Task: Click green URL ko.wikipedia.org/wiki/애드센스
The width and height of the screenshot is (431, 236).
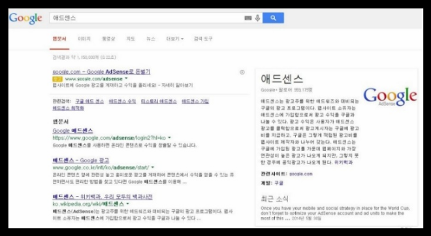Action: [x=88, y=204]
